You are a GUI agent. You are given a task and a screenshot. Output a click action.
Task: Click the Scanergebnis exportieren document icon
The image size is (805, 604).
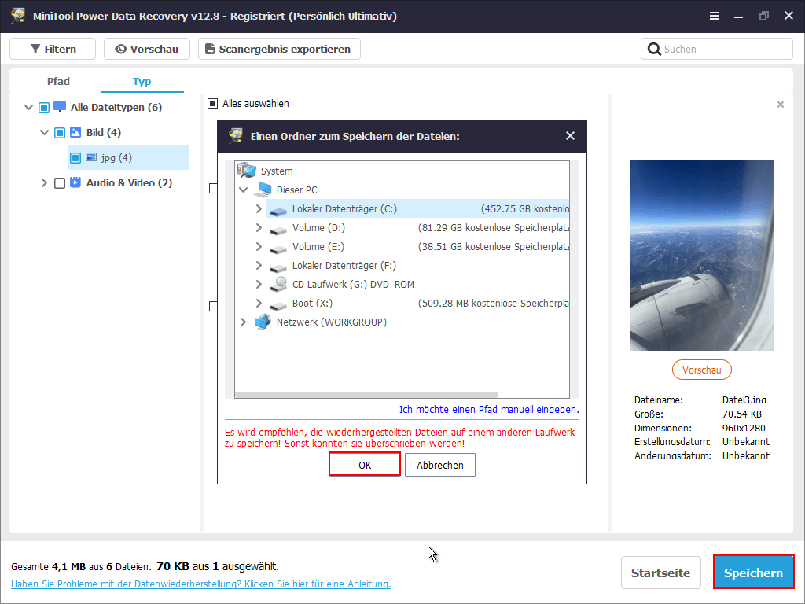pyautogui.click(x=211, y=48)
